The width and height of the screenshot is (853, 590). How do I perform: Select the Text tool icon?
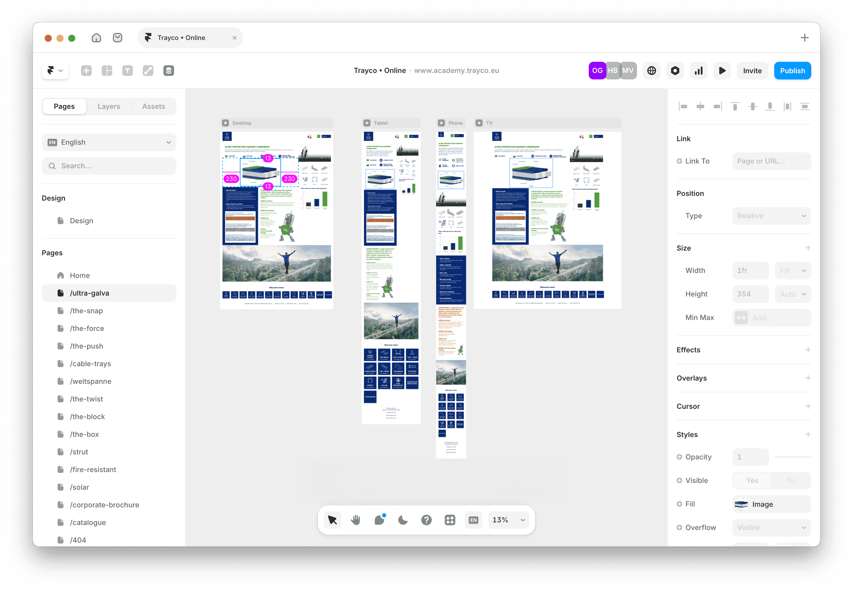(x=128, y=71)
